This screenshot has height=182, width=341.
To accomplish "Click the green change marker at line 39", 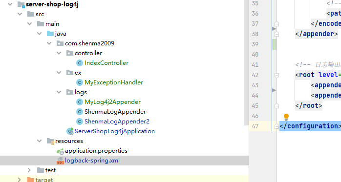I will tap(275, 44).
